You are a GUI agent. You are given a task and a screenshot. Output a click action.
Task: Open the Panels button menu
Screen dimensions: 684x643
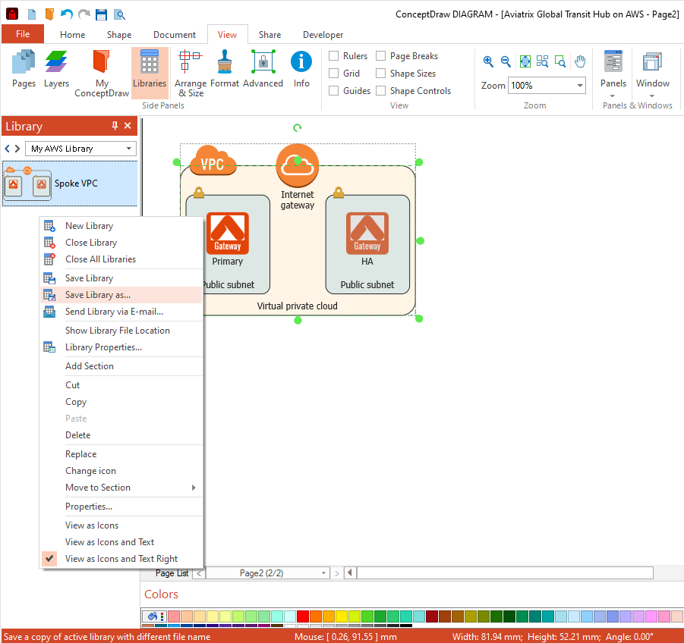coord(613,73)
